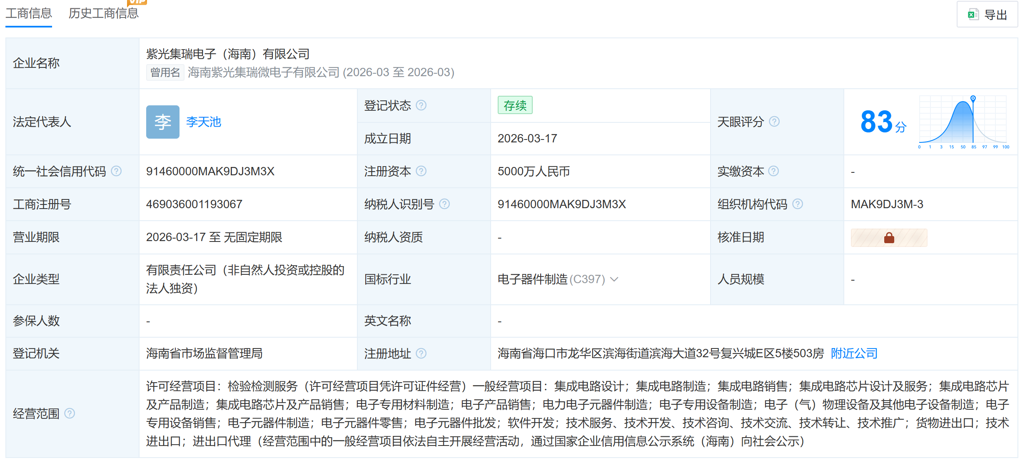Click the locked 核准日期 padlock icon
This screenshot has height=463, width=1020.
pos(889,238)
